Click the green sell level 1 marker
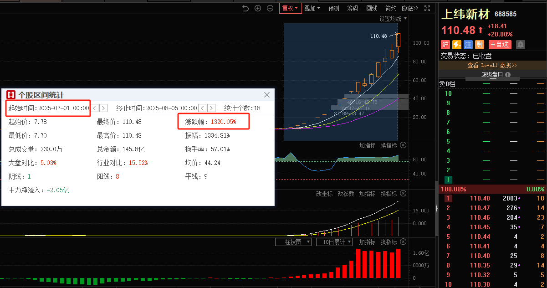Screen dimensions: 547x288 (x=448, y=180)
